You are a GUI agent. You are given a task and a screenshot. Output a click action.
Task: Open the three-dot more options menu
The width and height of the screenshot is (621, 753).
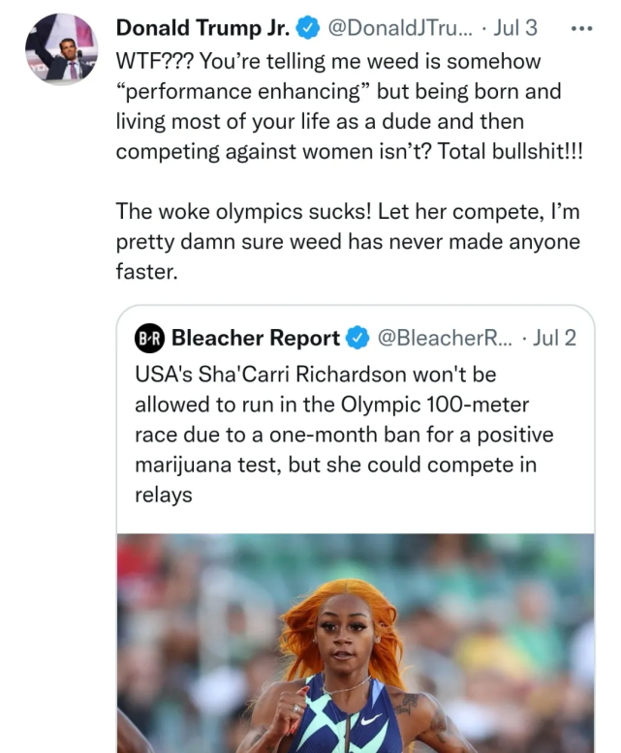point(581,29)
